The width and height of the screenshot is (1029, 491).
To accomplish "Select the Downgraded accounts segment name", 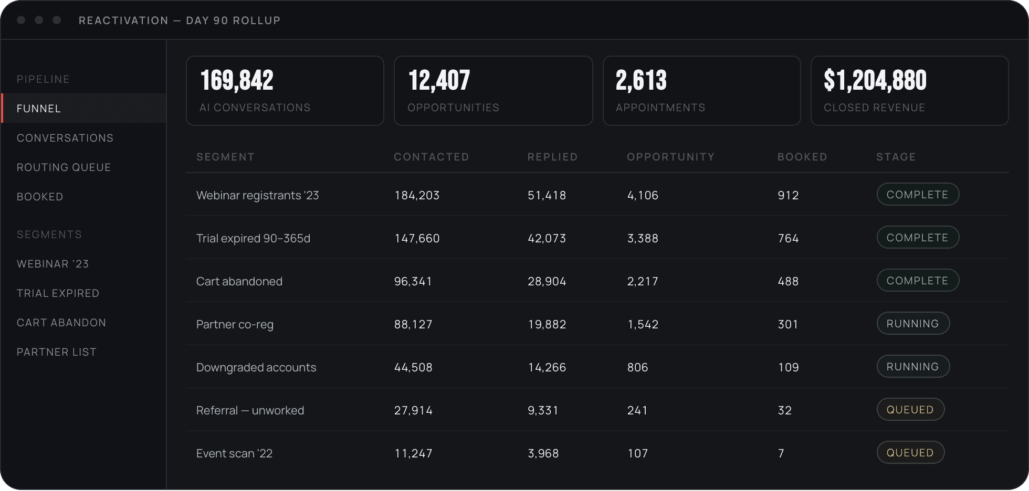I will click(256, 367).
